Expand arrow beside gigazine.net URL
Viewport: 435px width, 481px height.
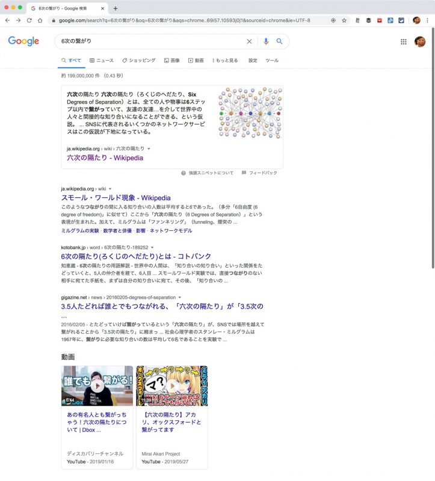(180, 297)
